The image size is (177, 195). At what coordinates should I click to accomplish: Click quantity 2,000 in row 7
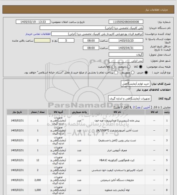click(38, 180)
